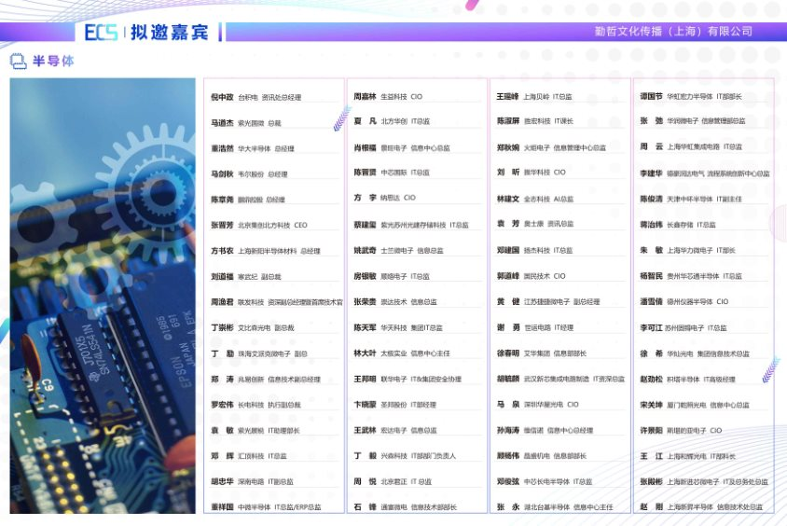The height and width of the screenshot is (526, 787).
Task: Select the 武汉新芯集成电路制造 row
Action: (x=561, y=379)
